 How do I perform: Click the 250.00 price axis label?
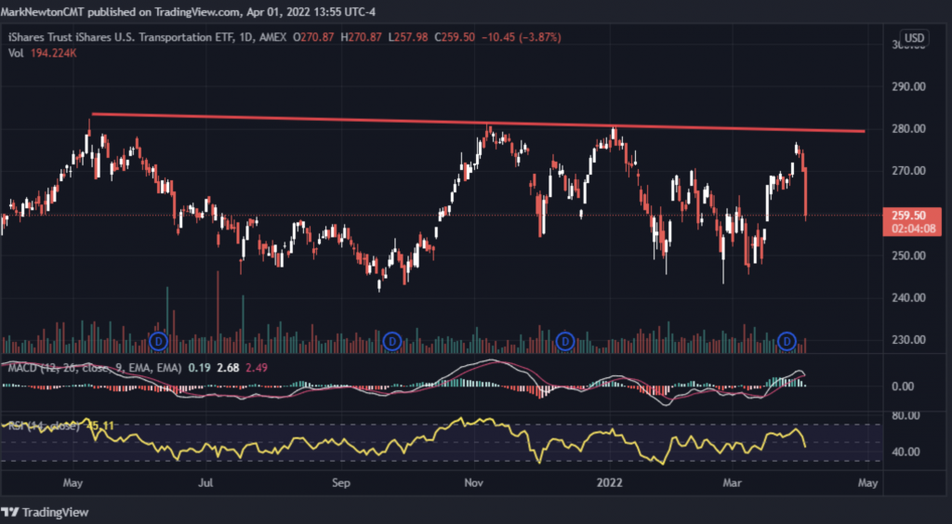click(908, 255)
